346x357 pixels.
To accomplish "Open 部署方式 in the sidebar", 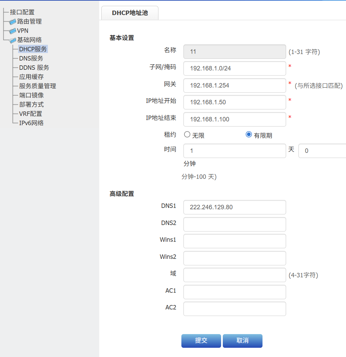I will coord(31,105).
